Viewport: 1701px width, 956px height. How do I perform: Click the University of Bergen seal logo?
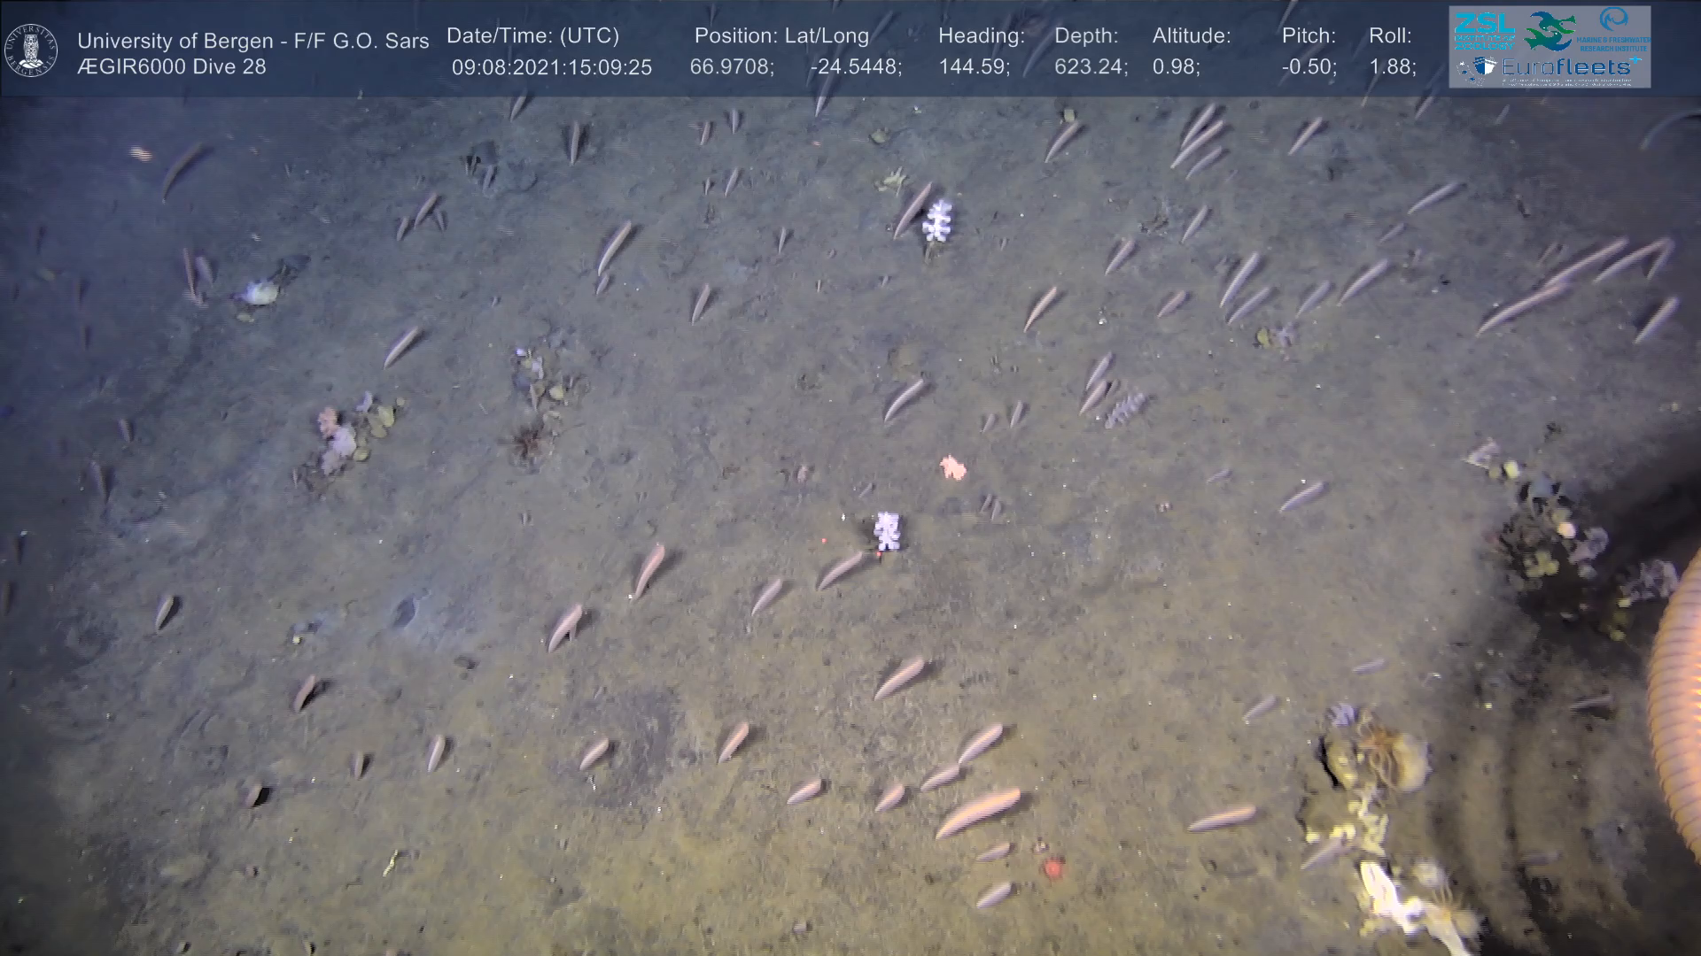click(31, 50)
